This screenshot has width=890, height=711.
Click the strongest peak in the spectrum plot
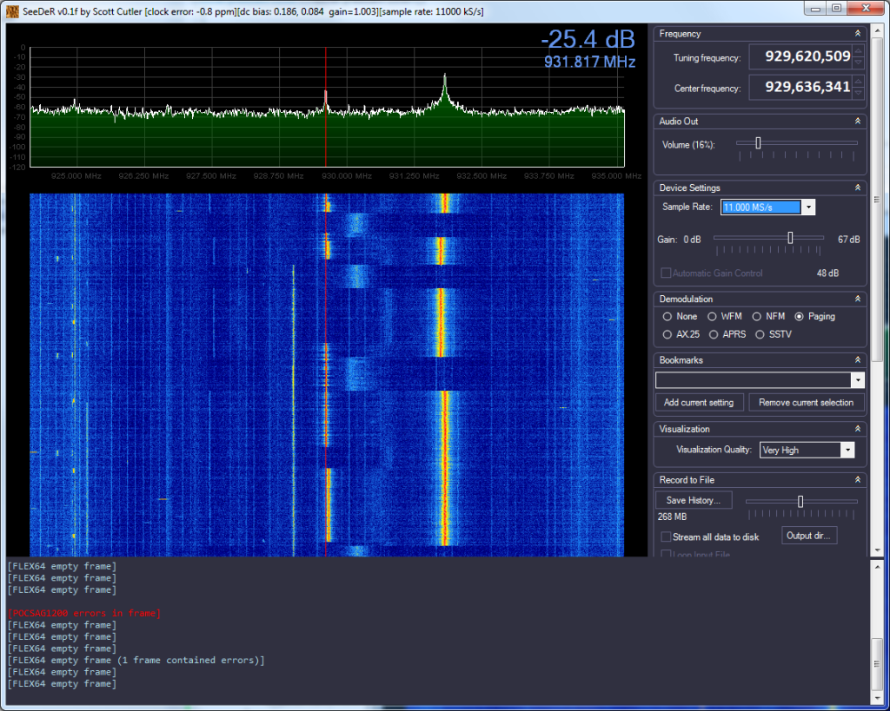[x=445, y=76]
